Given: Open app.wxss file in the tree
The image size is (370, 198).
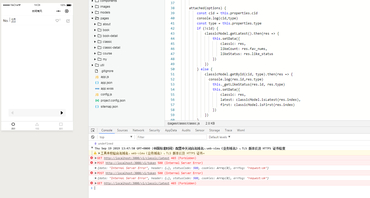Looking at the screenshot, I should (x=107, y=89).
